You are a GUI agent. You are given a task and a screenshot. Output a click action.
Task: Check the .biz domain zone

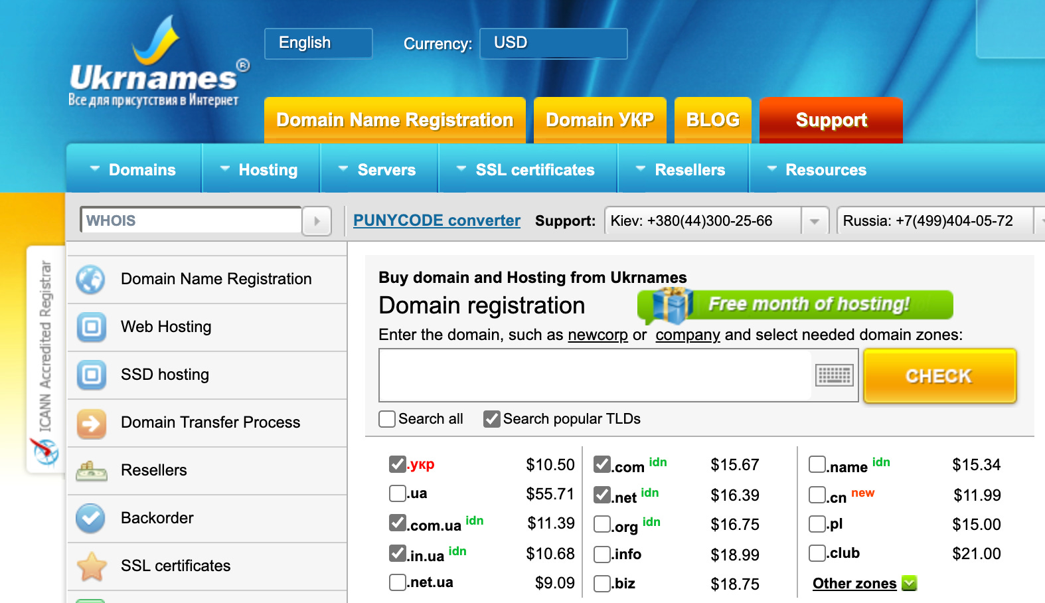click(602, 584)
